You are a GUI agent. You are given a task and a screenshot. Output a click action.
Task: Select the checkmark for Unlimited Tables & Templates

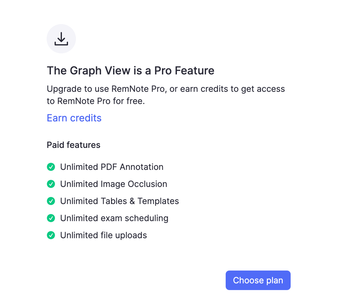point(51,201)
